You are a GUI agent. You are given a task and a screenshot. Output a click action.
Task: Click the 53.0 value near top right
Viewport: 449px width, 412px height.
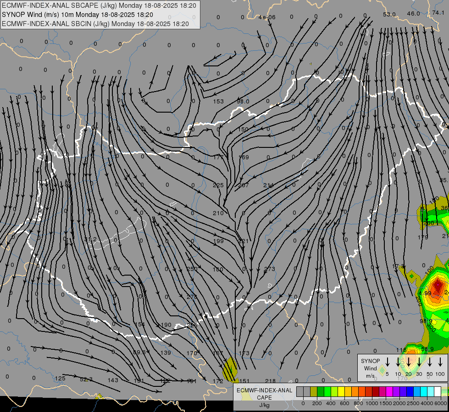[x=389, y=14]
